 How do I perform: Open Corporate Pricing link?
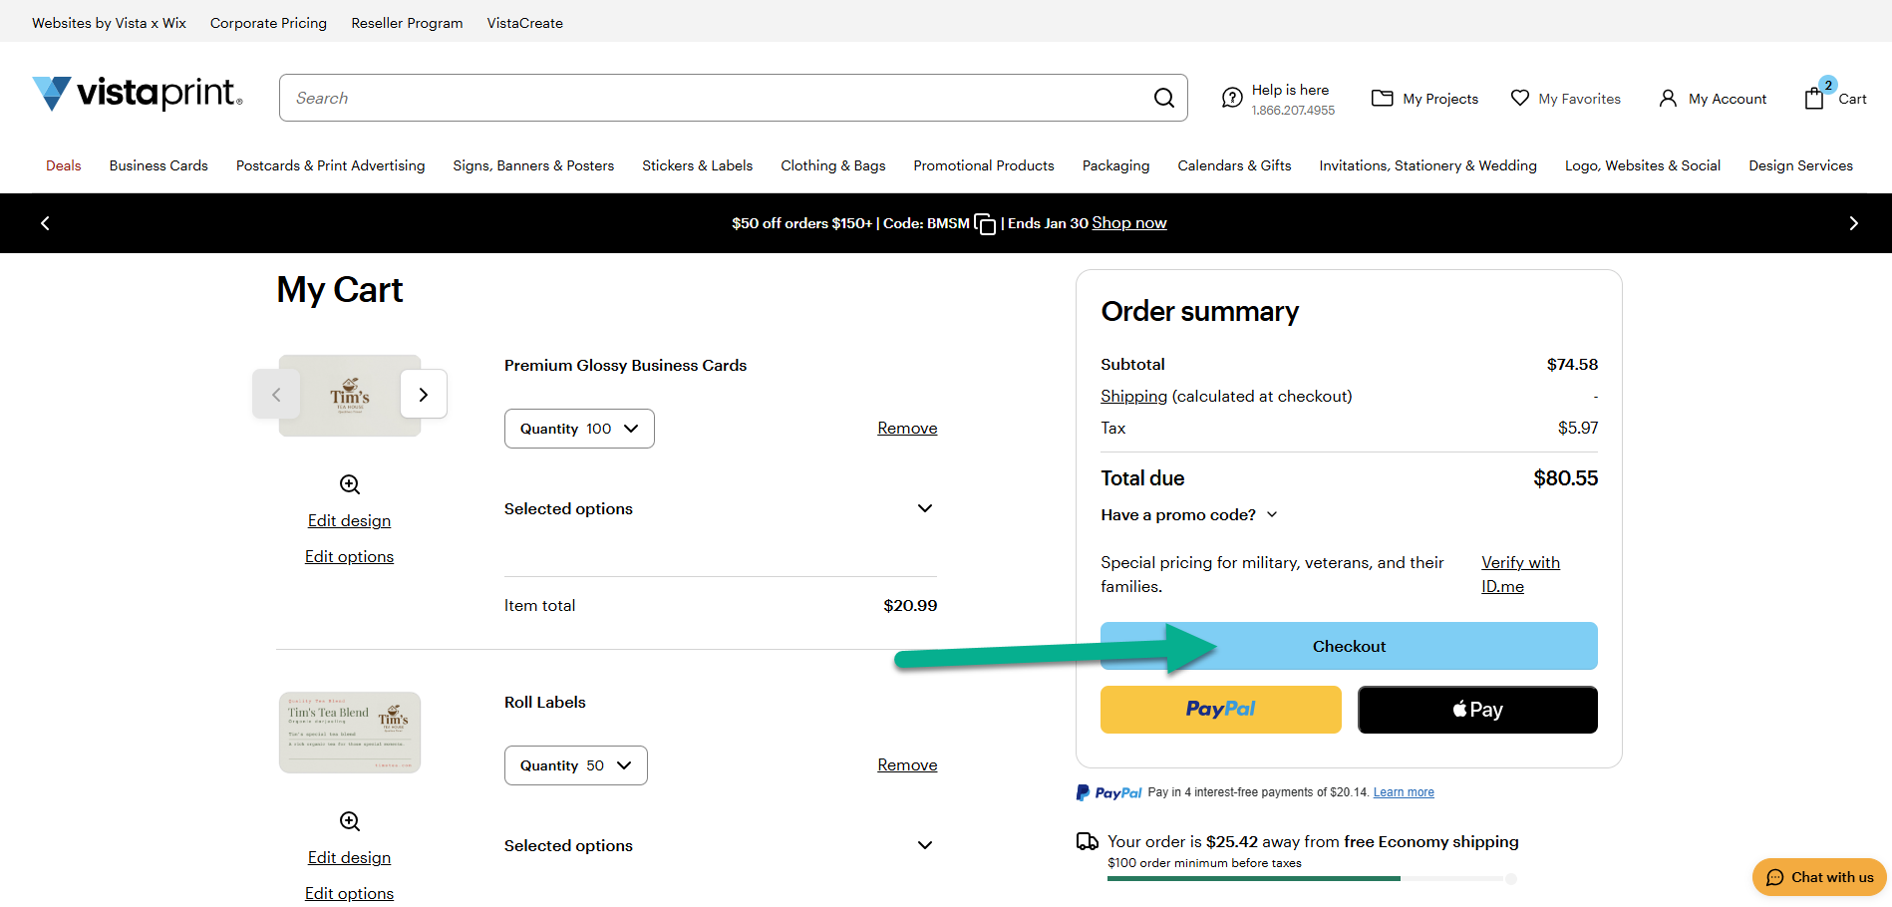[268, 23]
